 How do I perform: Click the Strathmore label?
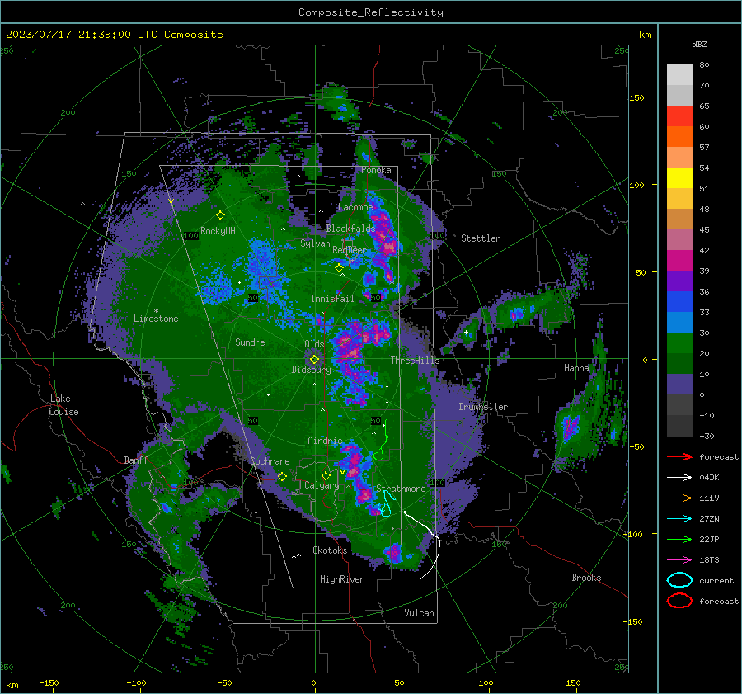coord(401,489)
